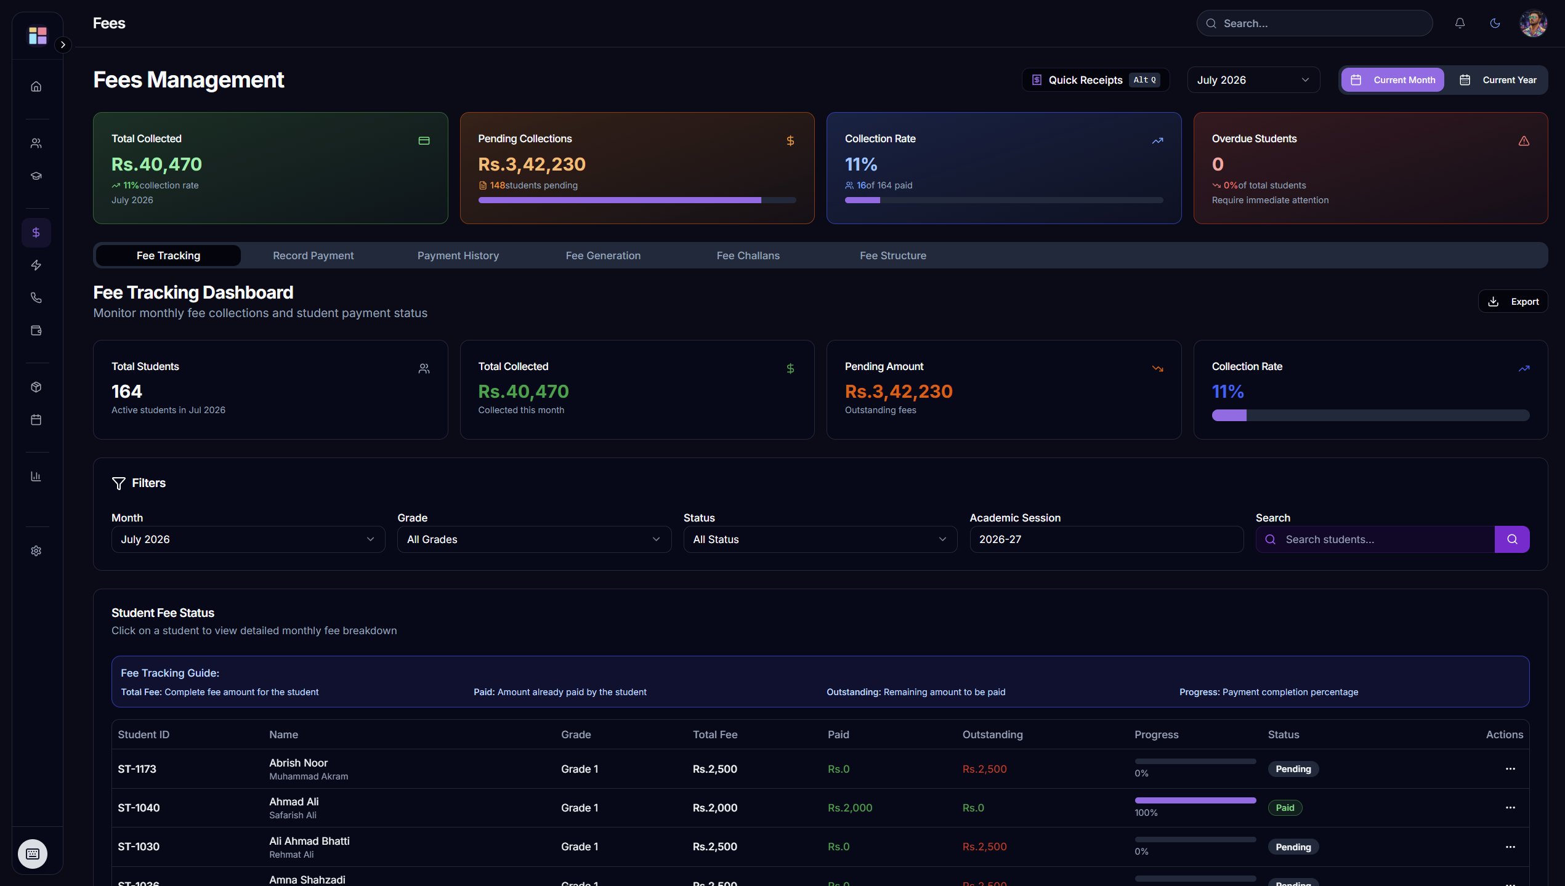Switch to Fee Generation tab
The image size is (1565, 886).
tap(603, 256)
